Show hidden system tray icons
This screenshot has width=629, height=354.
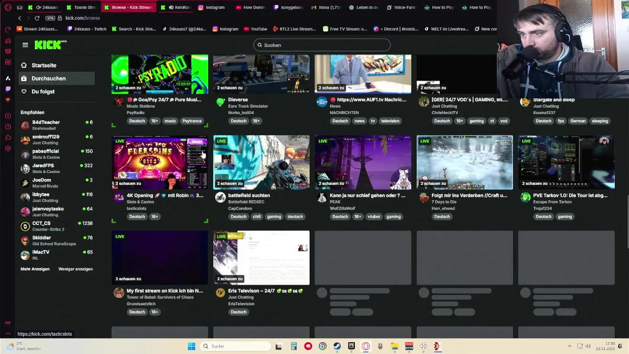(x=570, y=346)
